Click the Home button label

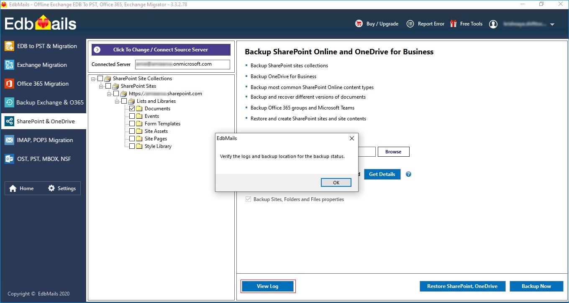coord(27,188)
